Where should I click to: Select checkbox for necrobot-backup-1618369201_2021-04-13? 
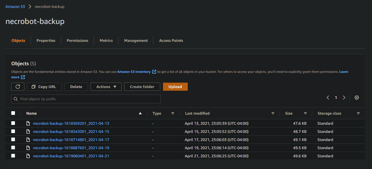pyautogui.click(x=13, y=123)
